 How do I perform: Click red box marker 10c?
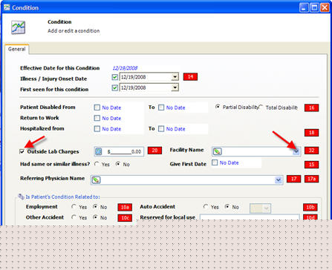(x=125, y=218)
